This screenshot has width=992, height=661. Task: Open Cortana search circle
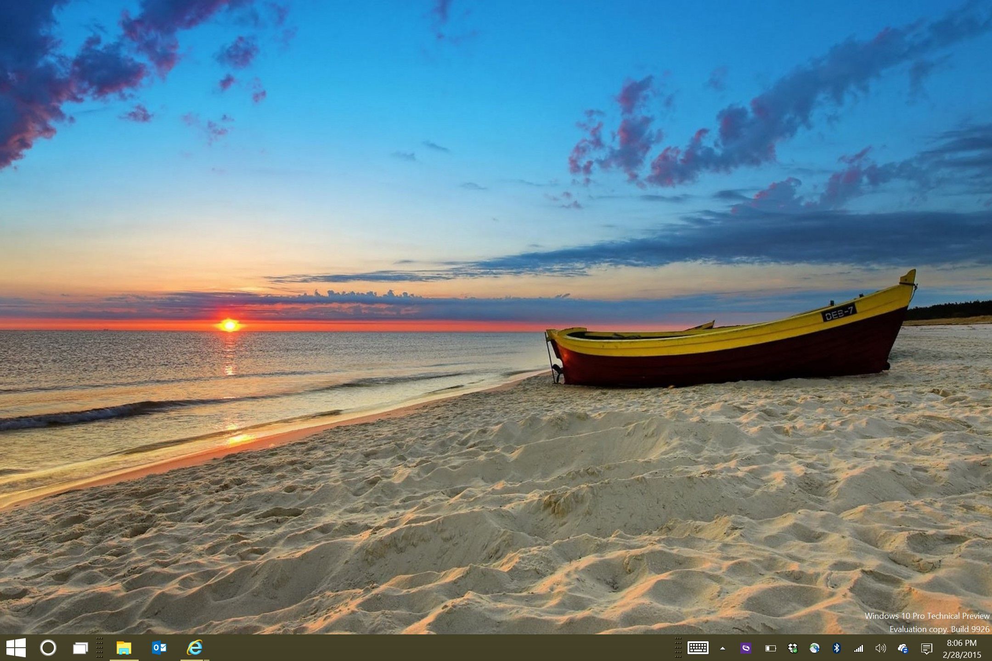coord(48,648)
